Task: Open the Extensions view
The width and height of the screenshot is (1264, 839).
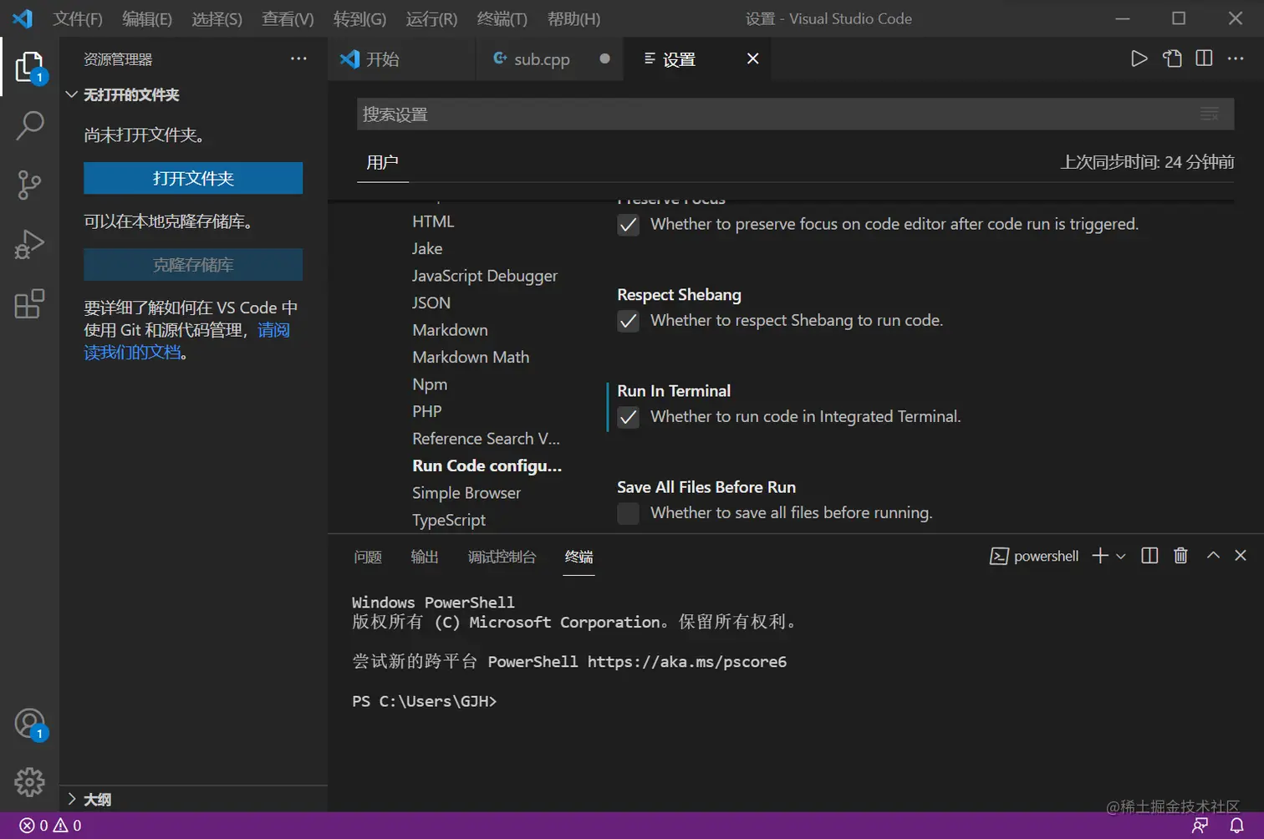Action: click(x=29, y=304)
